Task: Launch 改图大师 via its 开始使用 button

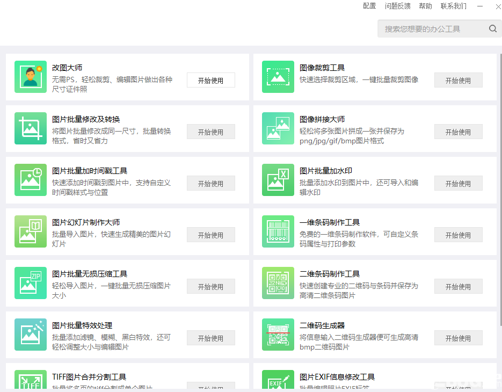Action: click(x=210, y=80)
